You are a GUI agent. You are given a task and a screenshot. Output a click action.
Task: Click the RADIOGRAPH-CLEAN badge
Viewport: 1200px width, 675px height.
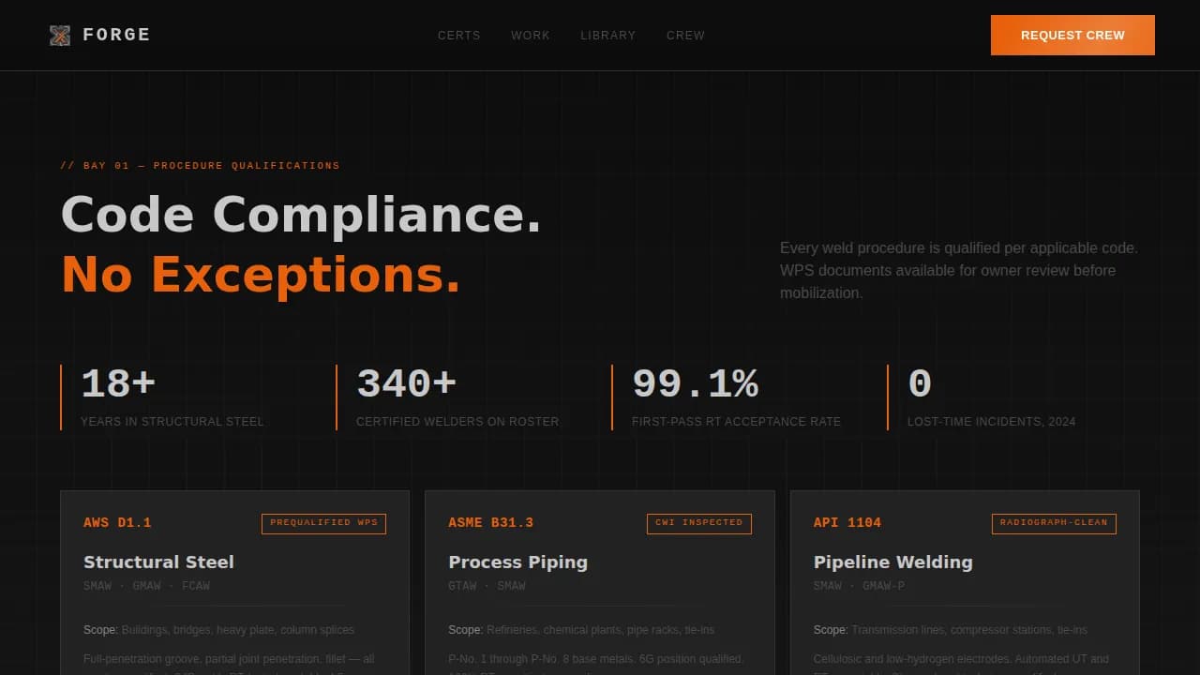point(1054,524)
